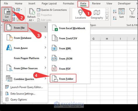Open Data Source Settings

point(25,93)
